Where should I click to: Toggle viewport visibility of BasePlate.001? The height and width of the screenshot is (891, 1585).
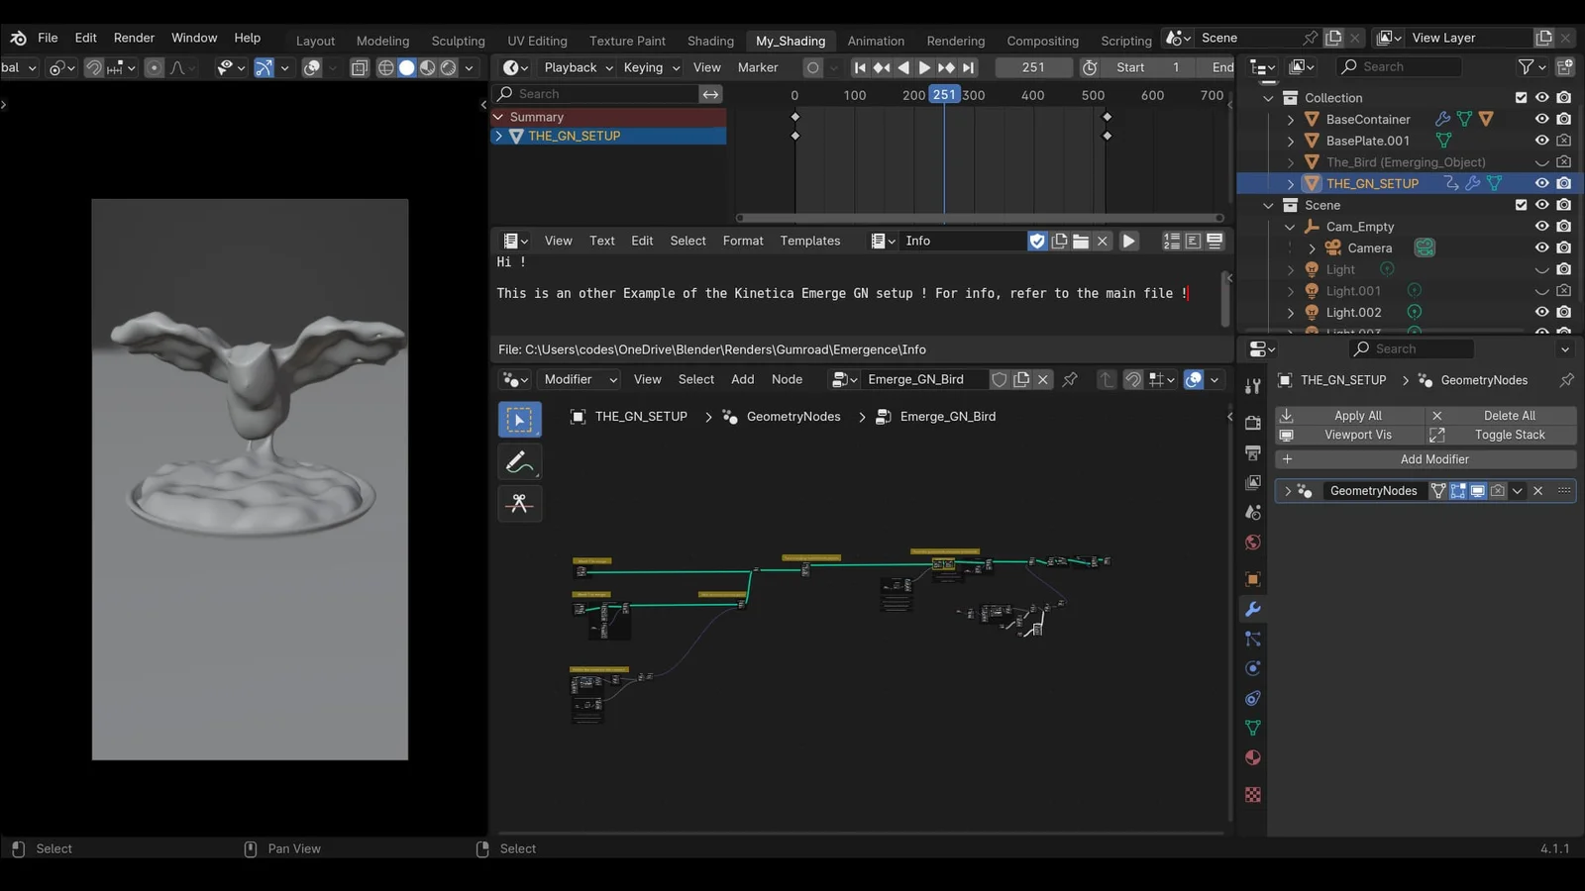pyautogui.click(x=1542, y=141)
